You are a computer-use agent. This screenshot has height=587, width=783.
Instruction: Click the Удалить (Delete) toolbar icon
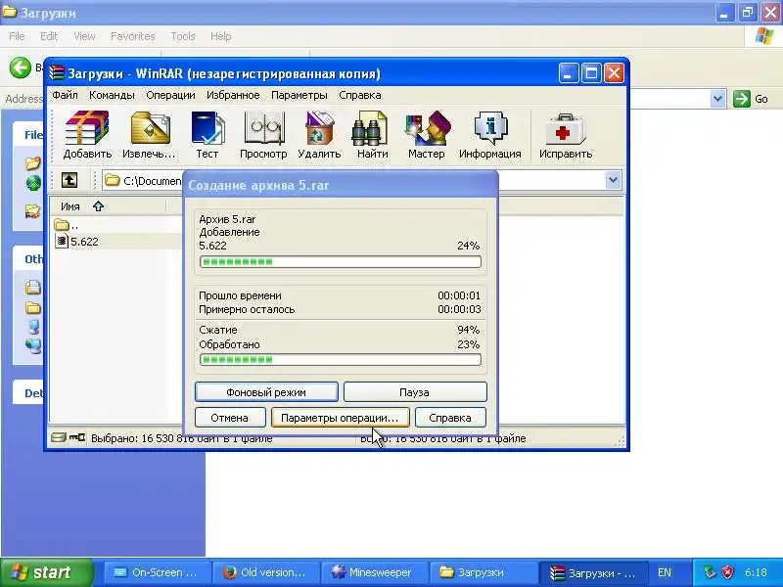319,135
